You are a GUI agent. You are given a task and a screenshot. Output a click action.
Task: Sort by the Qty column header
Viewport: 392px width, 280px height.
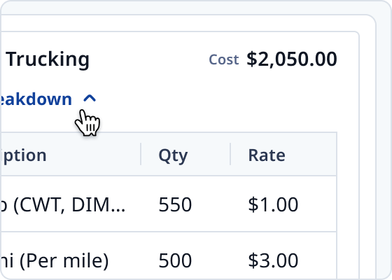click(x=173, y=155)
